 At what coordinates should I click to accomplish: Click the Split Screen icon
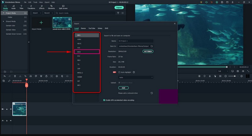[x=63, y=7]
